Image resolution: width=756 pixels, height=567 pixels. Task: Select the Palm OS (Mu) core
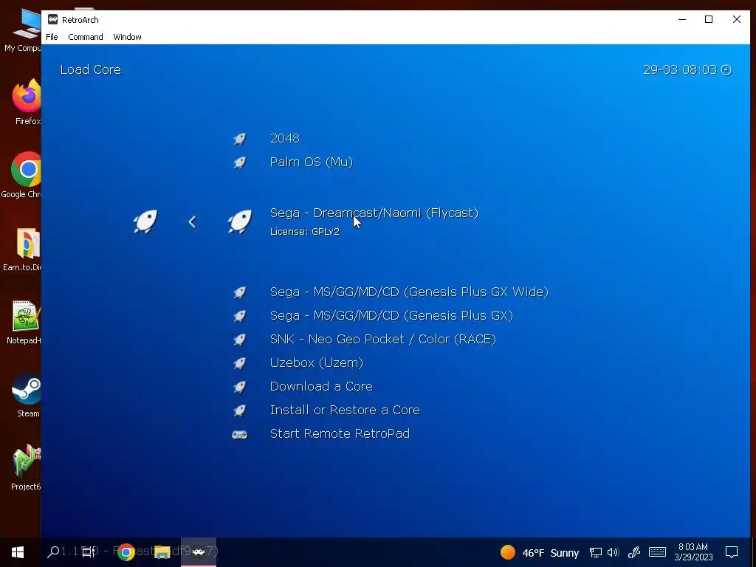pos(312,162)
